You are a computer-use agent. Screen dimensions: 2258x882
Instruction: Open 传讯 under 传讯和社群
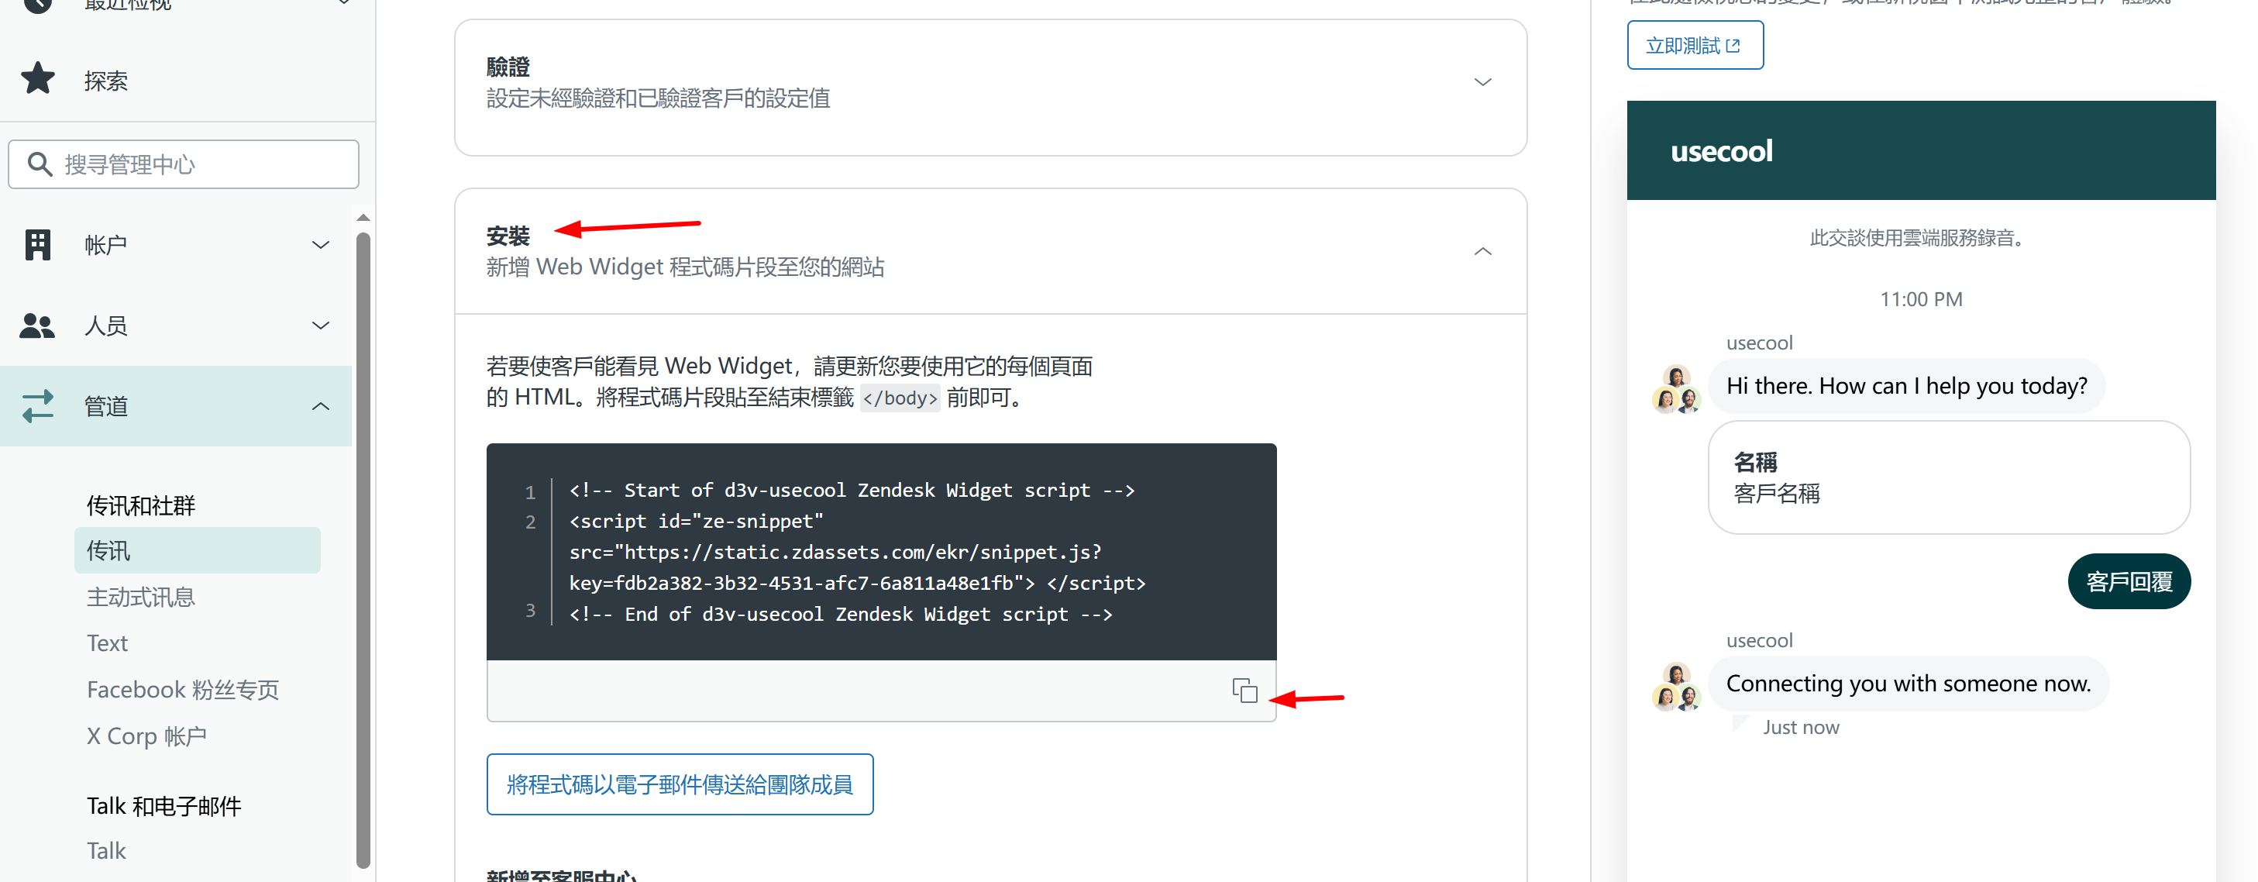click(x=198, y=550)
